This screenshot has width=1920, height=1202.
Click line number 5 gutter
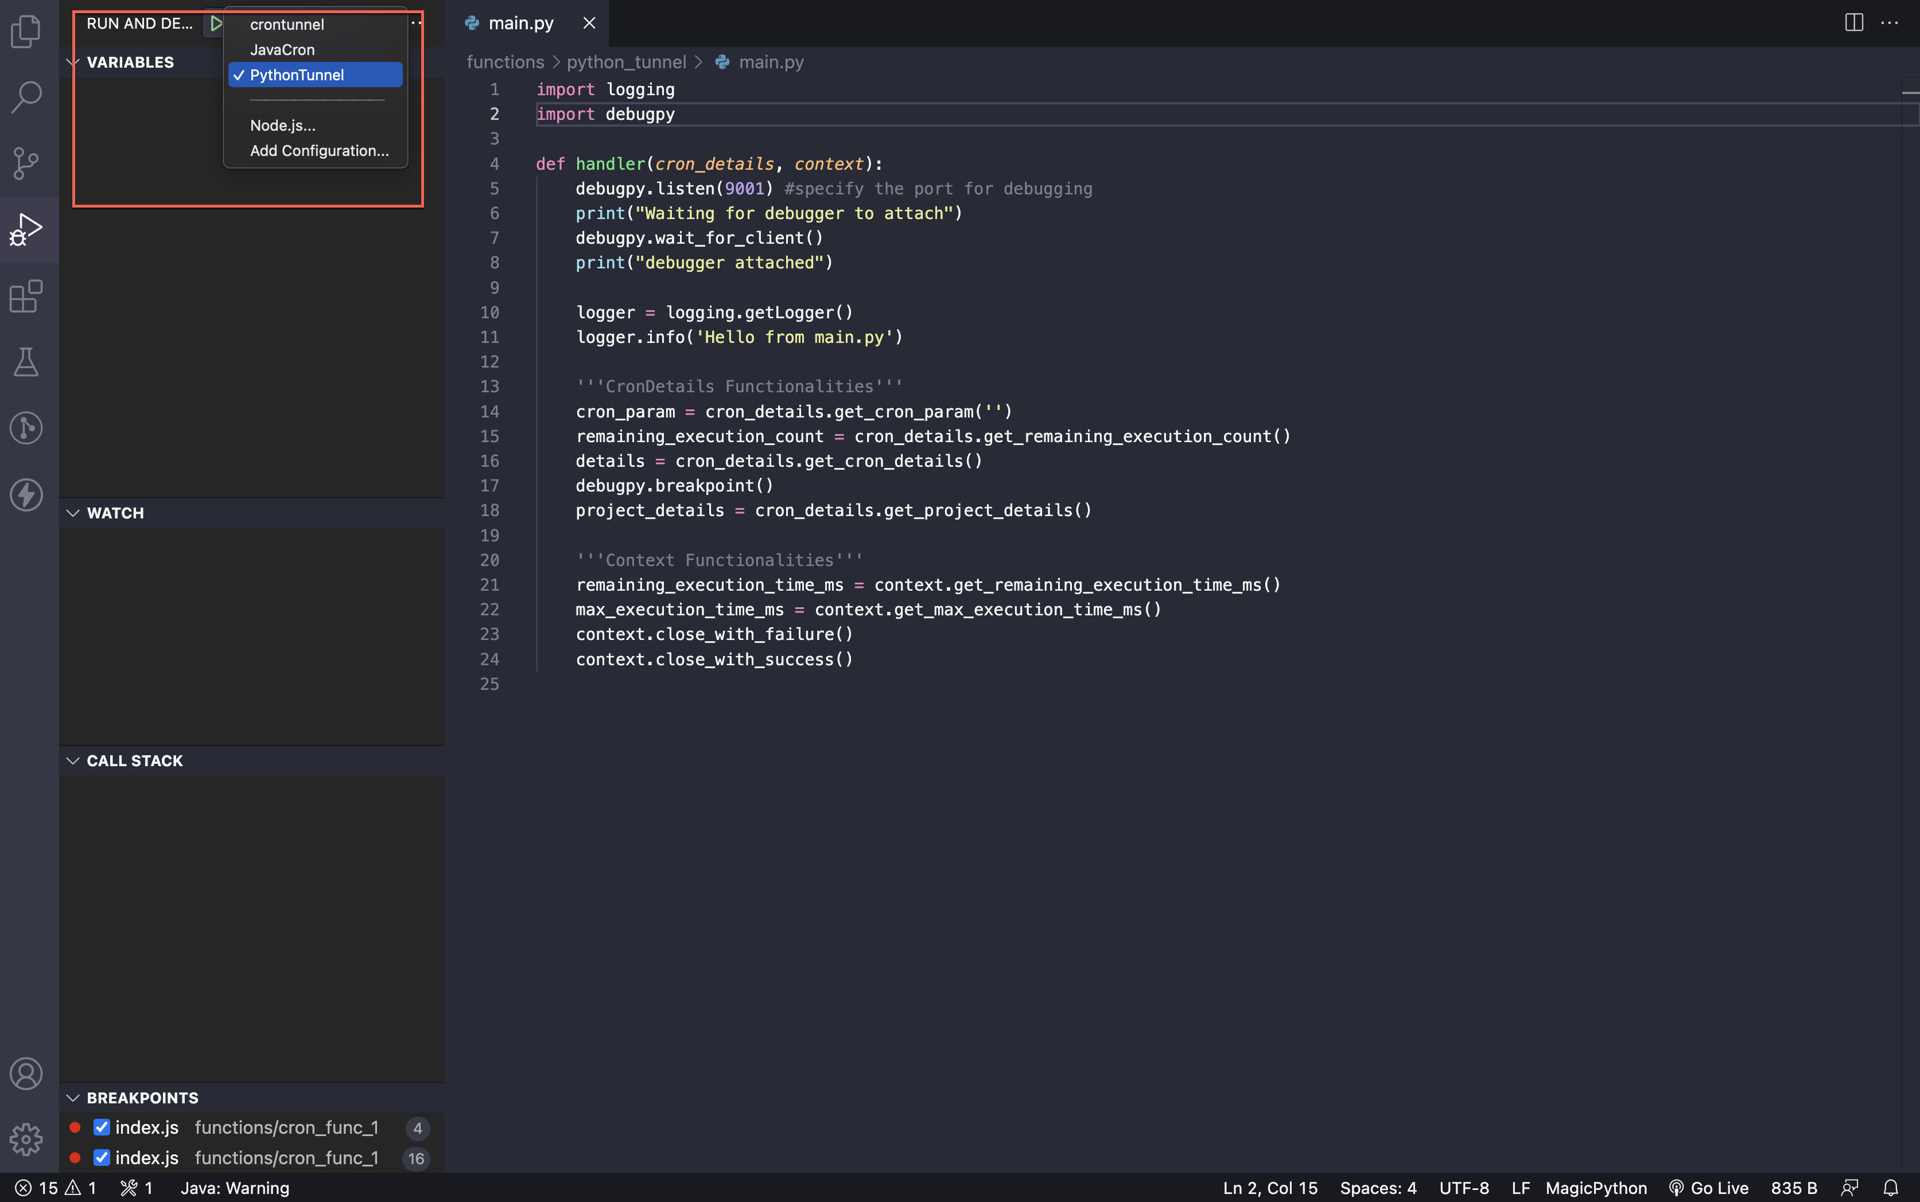pos(494,189)
